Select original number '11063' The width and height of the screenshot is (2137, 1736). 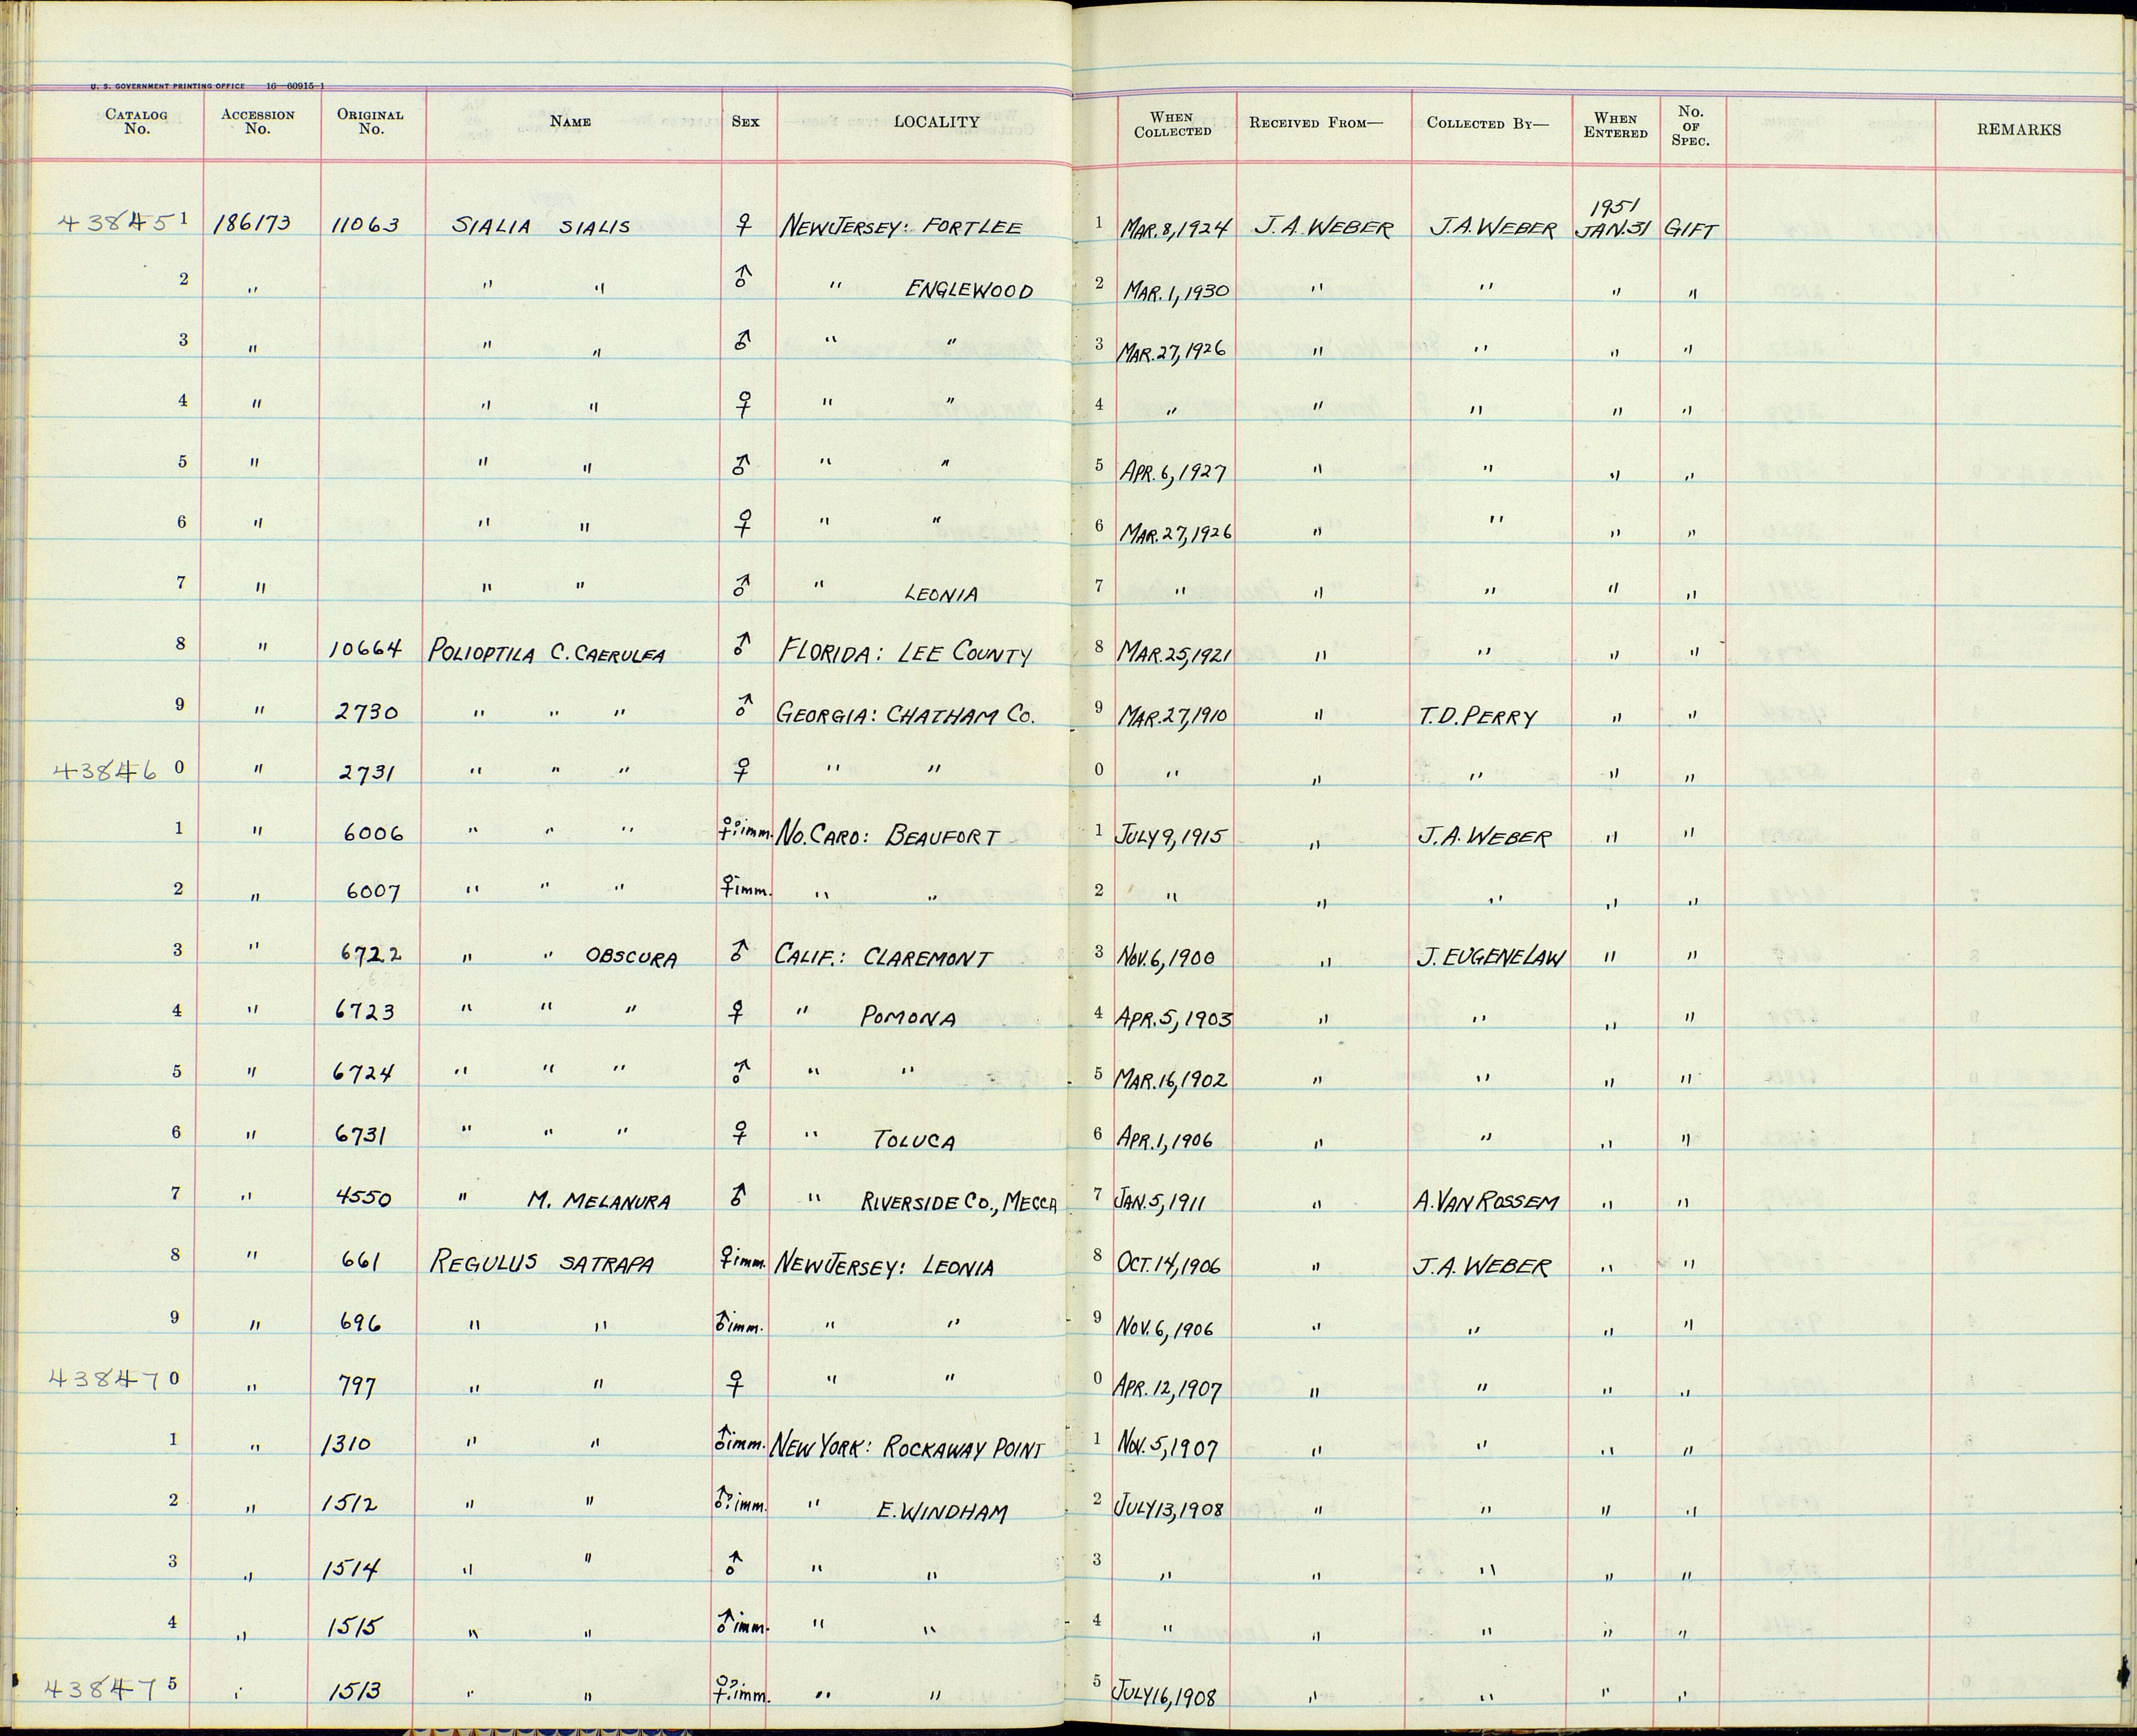pyautogui.click(x=365, y=225)
